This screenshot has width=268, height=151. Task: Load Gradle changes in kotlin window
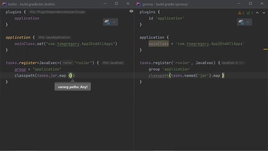click(x=107, y=22)
